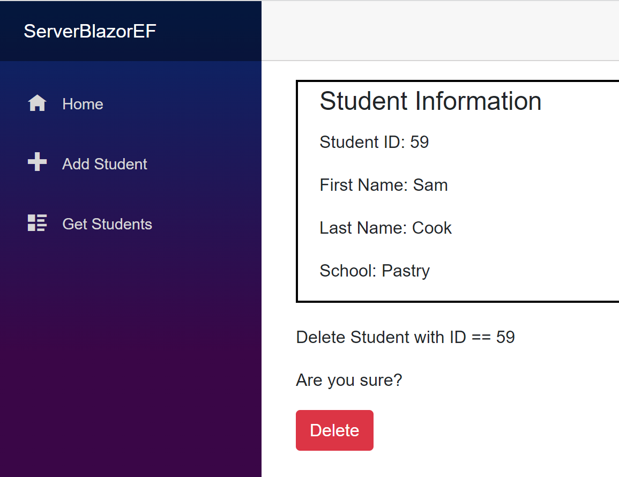Image resolution: width=619 pixels, height=477 pixels.
Task: Click the ServerBlazorEF brand title
Action: [90, 31]
